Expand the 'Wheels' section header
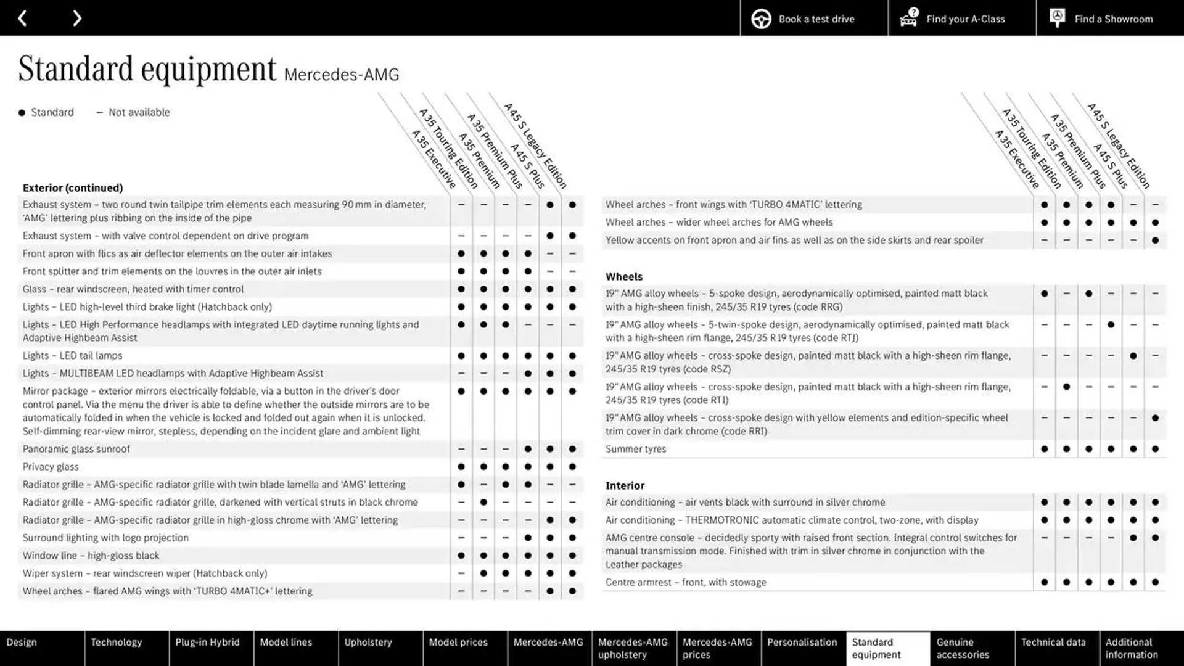This screenshot has width=1184, height=666. tap(625, 276)
